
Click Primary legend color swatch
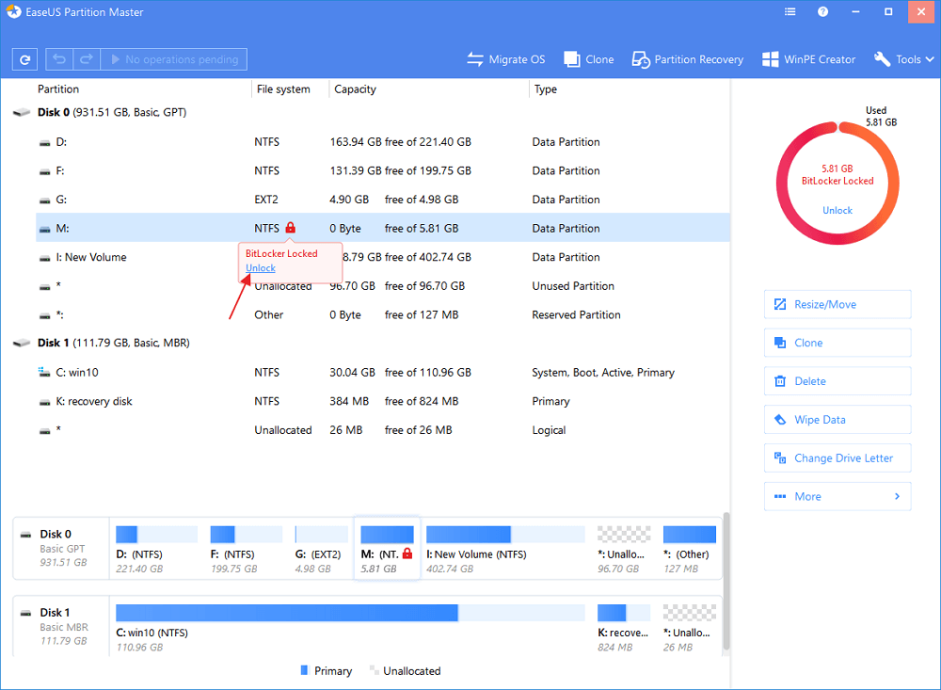click(x=304, y=670)
